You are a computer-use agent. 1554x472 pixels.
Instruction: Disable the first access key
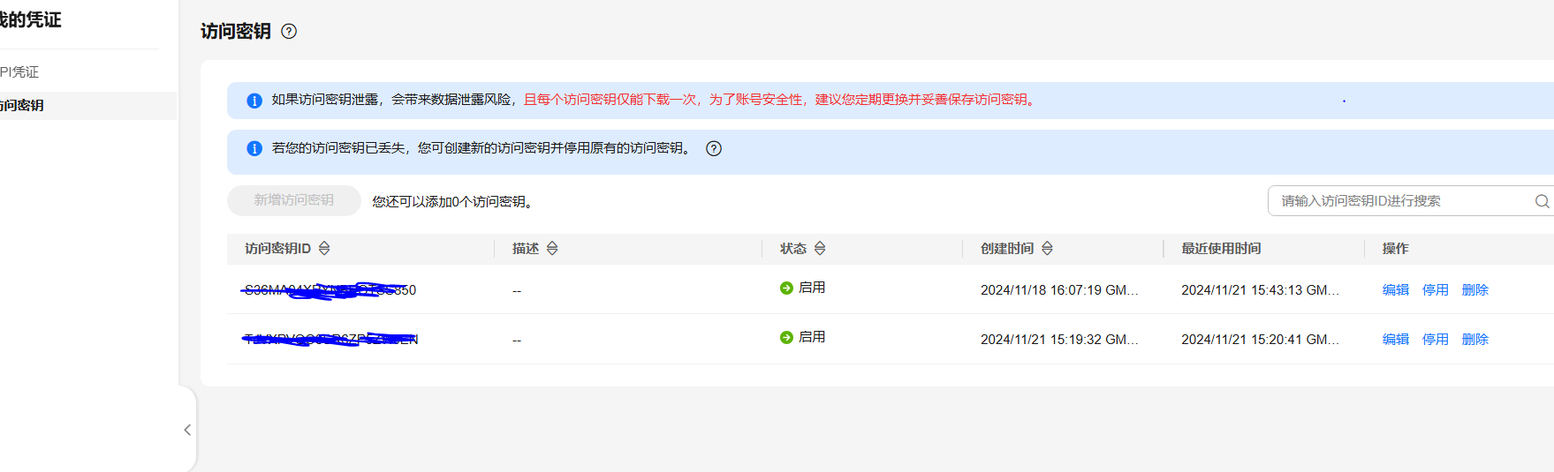point(1435,290)
